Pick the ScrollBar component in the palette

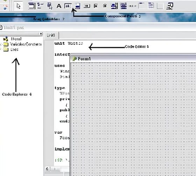(x=132, y=6)
